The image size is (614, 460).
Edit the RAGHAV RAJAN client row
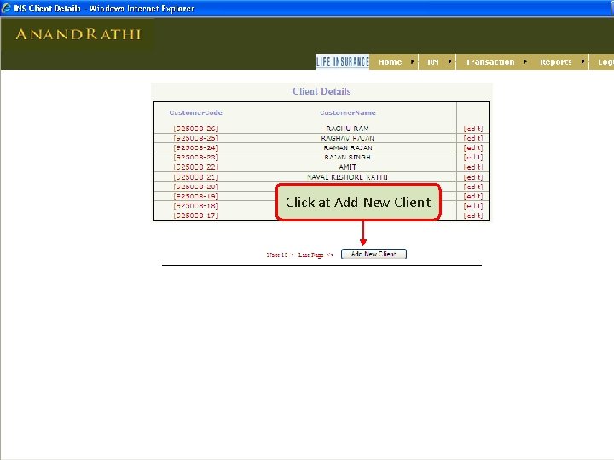[473, 138]
